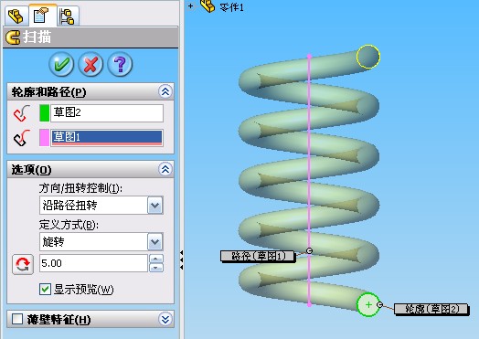
Task: Click the 轮廓(草图2) callout label
Action: [431, 309]
